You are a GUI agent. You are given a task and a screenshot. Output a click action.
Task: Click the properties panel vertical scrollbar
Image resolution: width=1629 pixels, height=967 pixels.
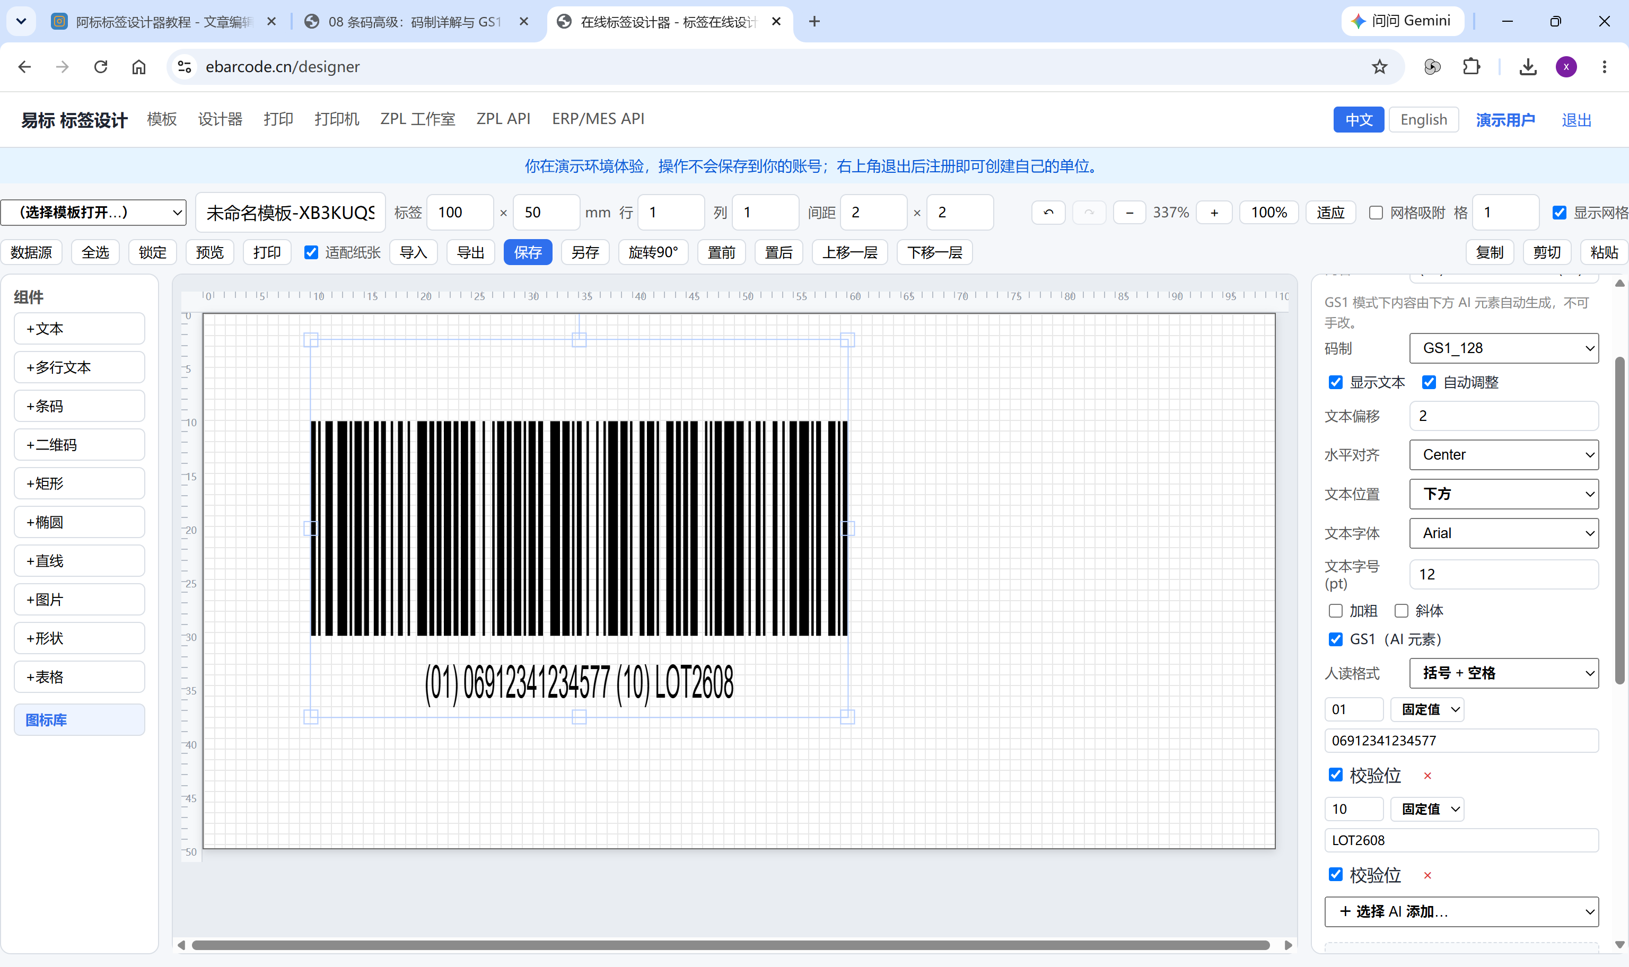click(x=1619, y=520)
